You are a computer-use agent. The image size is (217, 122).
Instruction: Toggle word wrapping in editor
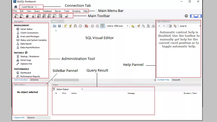153,26
